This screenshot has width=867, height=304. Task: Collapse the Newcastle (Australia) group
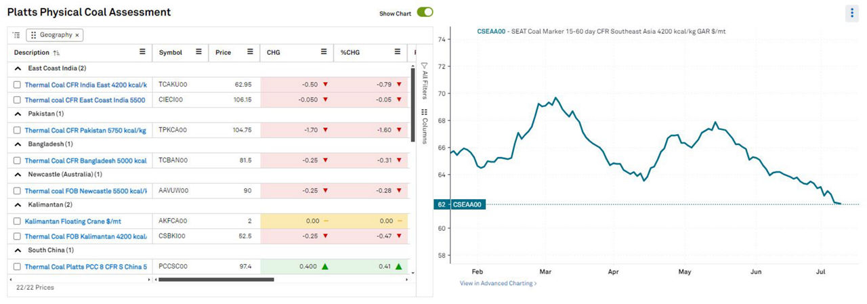click(x=18, y=174)
